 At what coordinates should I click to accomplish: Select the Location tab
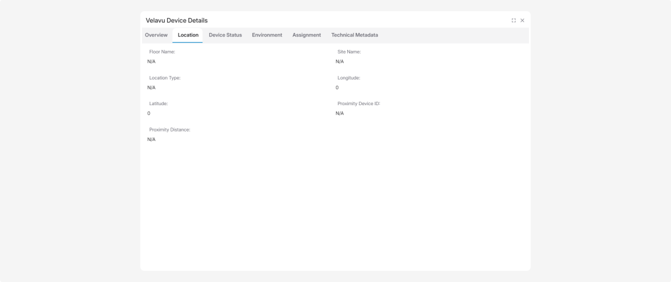click(188, 35)
